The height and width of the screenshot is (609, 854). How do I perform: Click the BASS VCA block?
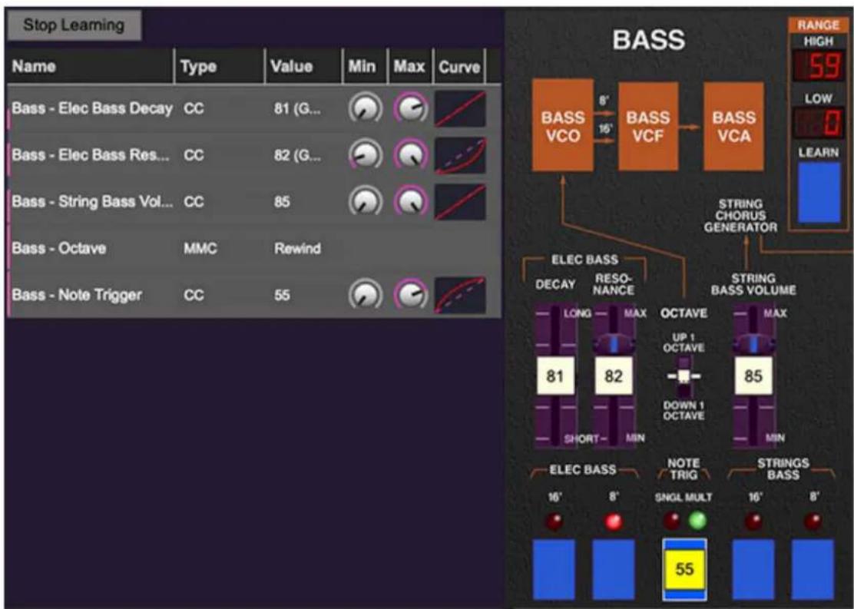coord(733,127)
